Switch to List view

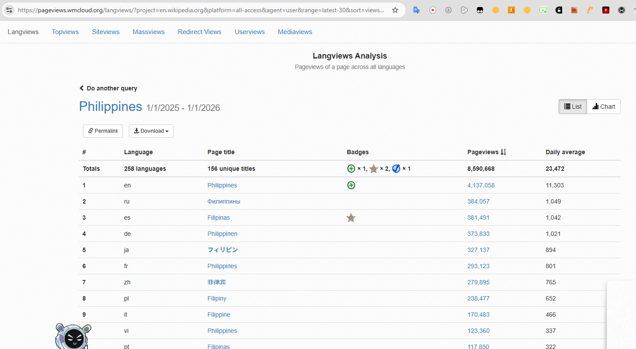(x=573, y=107)
